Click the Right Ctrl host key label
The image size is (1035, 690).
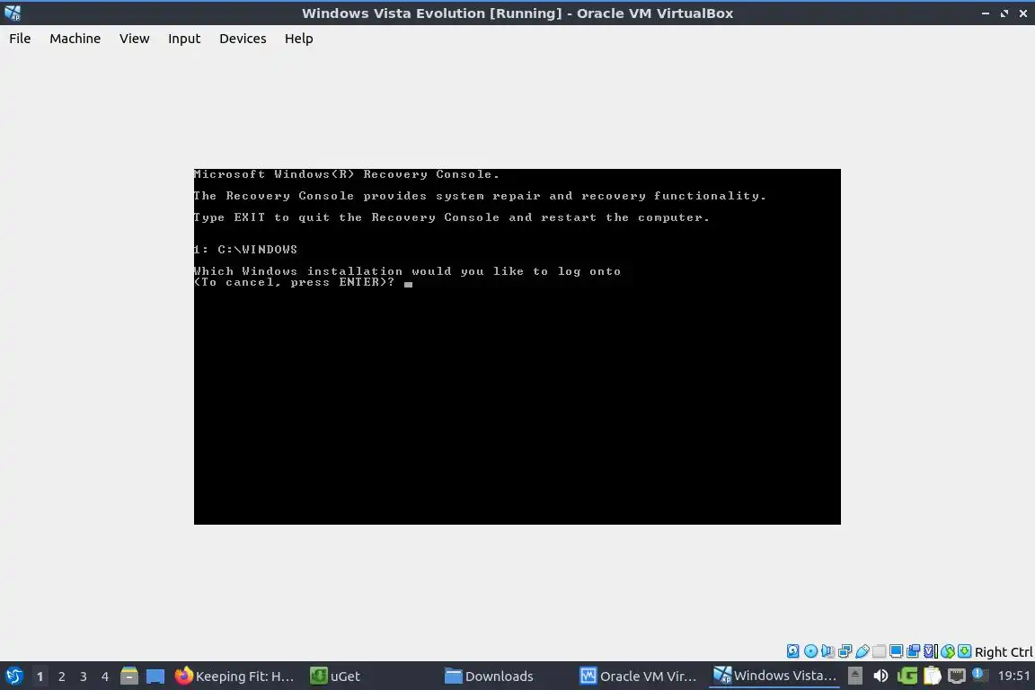point(1004,651)
